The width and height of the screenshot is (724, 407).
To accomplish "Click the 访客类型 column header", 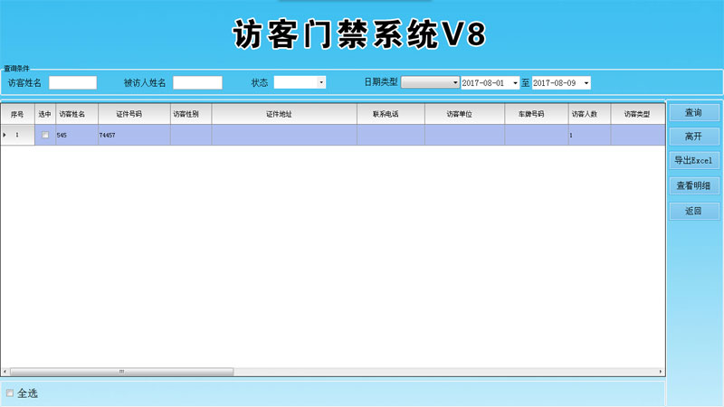I will coord(638,114).
